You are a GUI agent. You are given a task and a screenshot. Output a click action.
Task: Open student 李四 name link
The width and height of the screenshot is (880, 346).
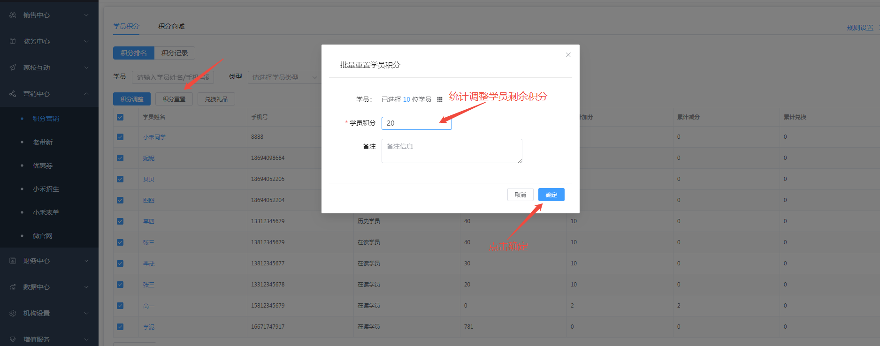(149, 221)
